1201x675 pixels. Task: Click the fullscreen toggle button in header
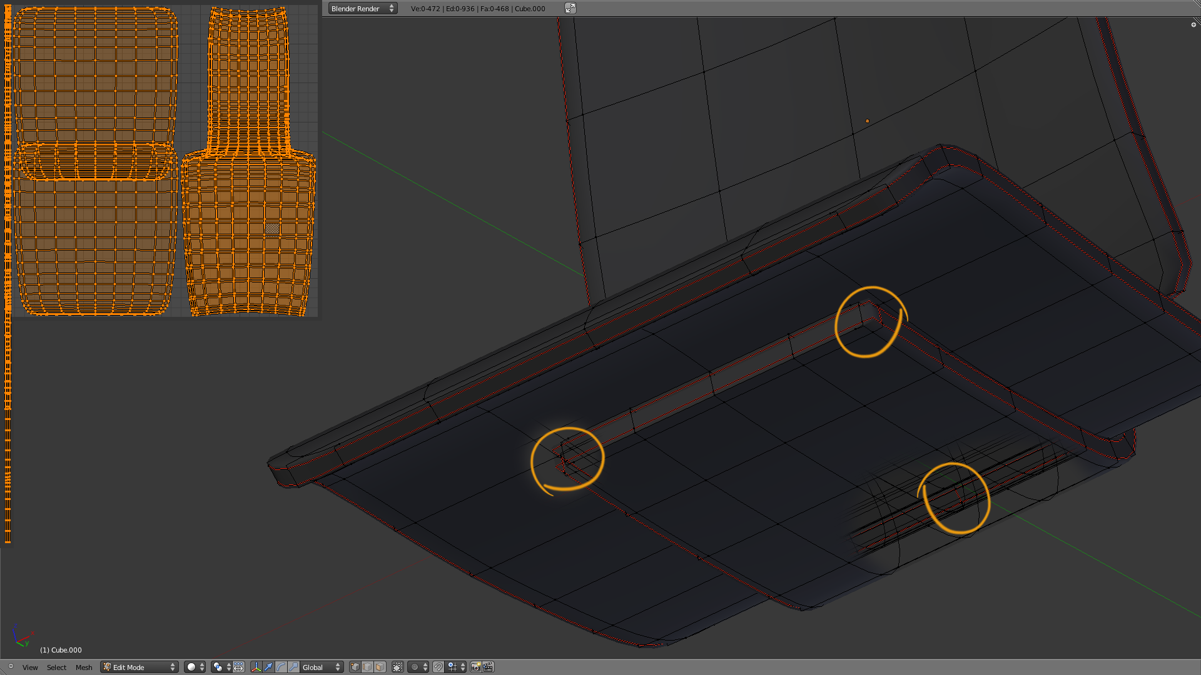570,8
